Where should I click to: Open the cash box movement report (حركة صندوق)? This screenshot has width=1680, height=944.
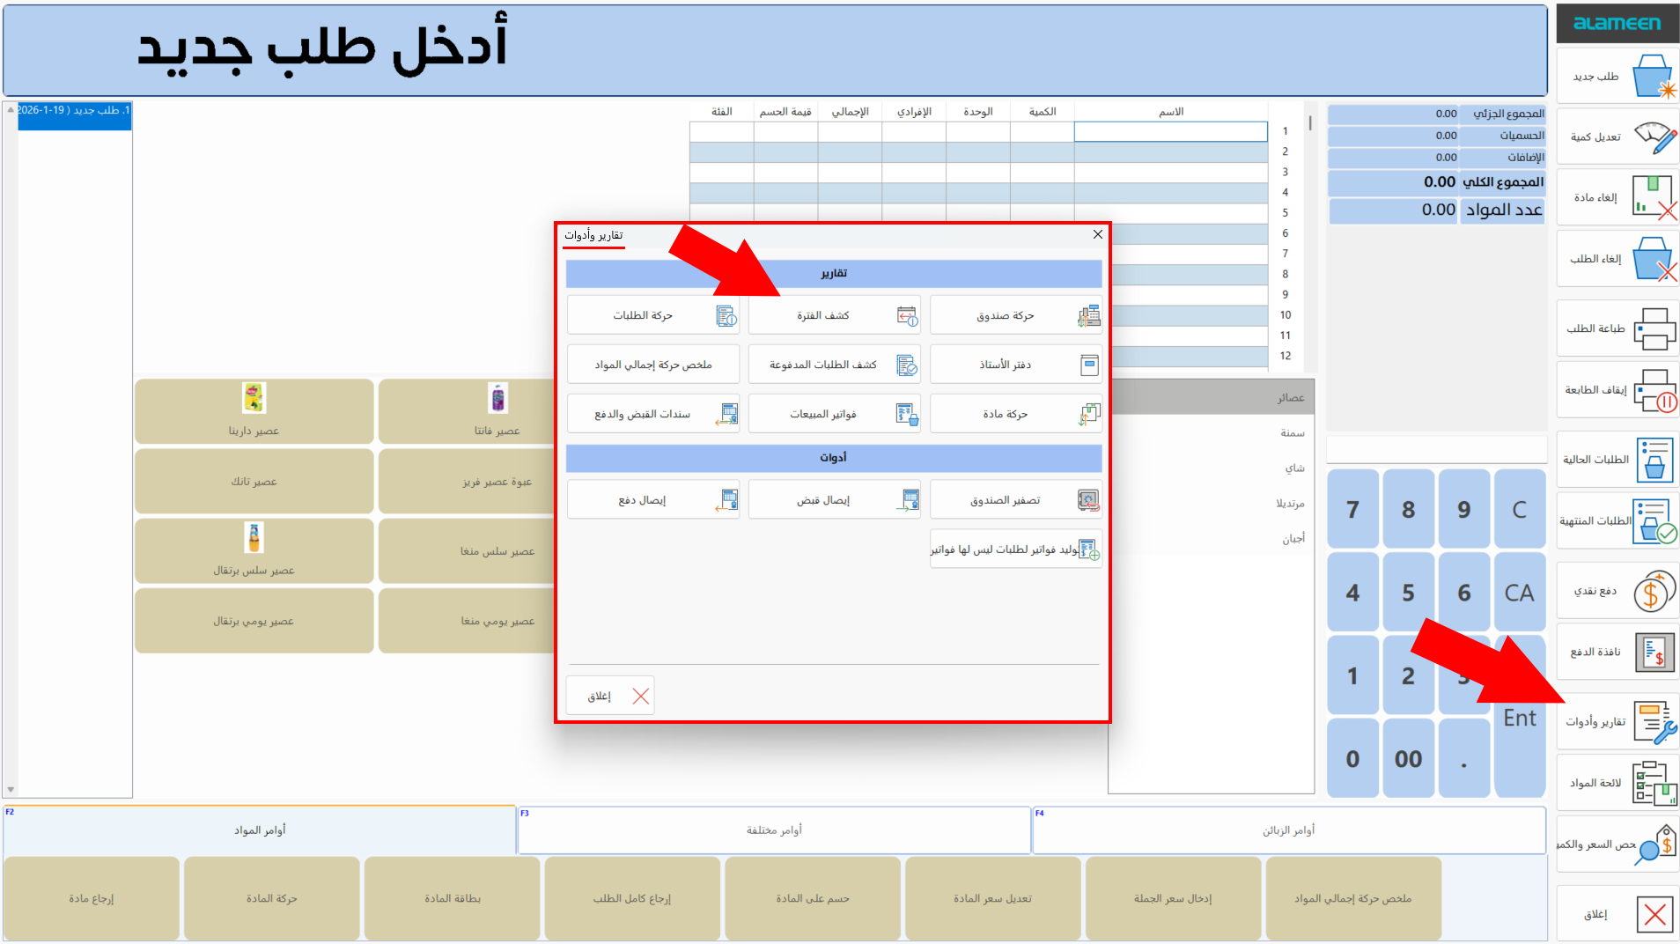pyautogui.click(x=1016, y=315)
